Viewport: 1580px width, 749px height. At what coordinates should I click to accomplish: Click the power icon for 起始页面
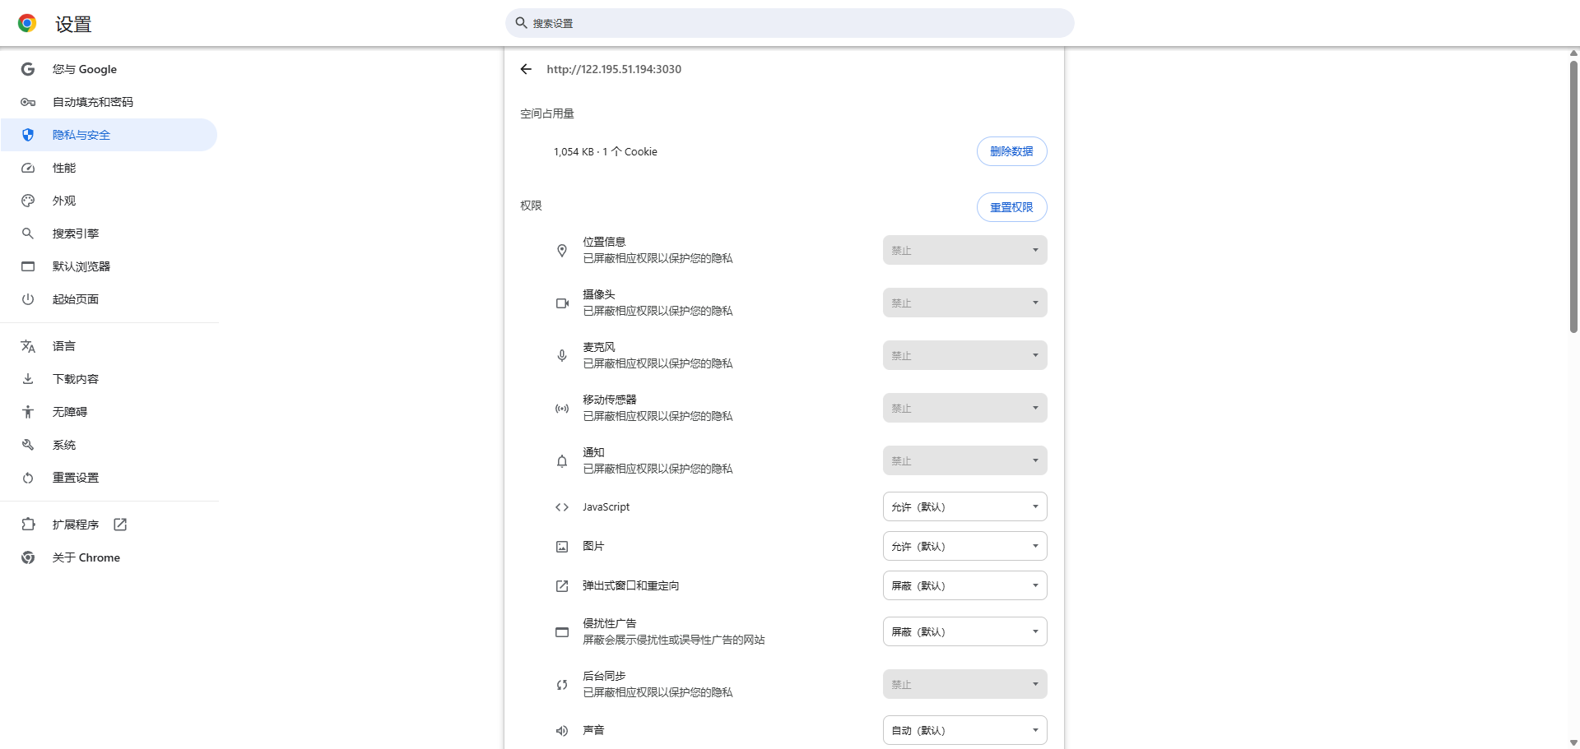point(28,299)
